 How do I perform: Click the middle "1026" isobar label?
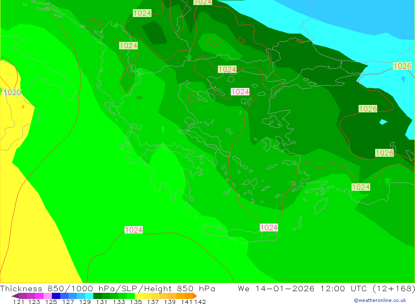click(368, 109)
